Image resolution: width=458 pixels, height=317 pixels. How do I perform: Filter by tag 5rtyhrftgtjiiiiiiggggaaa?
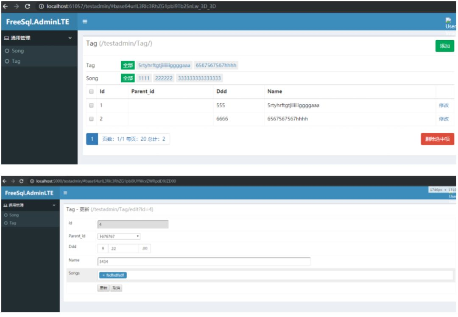pos(164,65)
